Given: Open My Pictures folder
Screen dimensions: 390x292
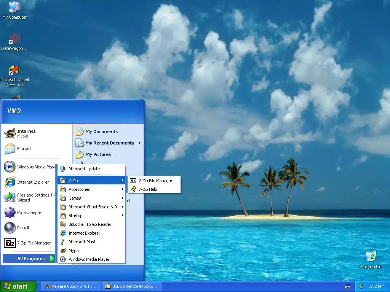Looking at the screenshot, I should [94, 154].
